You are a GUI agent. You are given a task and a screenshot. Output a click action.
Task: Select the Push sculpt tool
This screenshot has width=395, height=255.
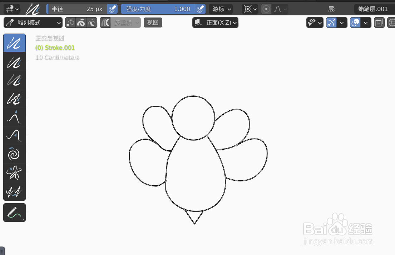point(14,135)
